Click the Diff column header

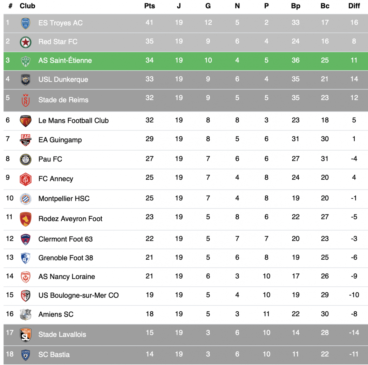[354, 6]
